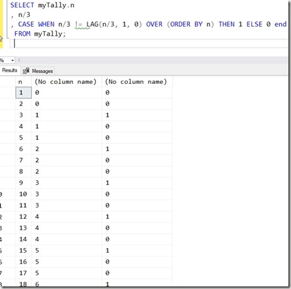The height and width of the screenshot is (289, 291).
Task: Select the last column value 1 in row n=3
Action: (x=137, y=115)
